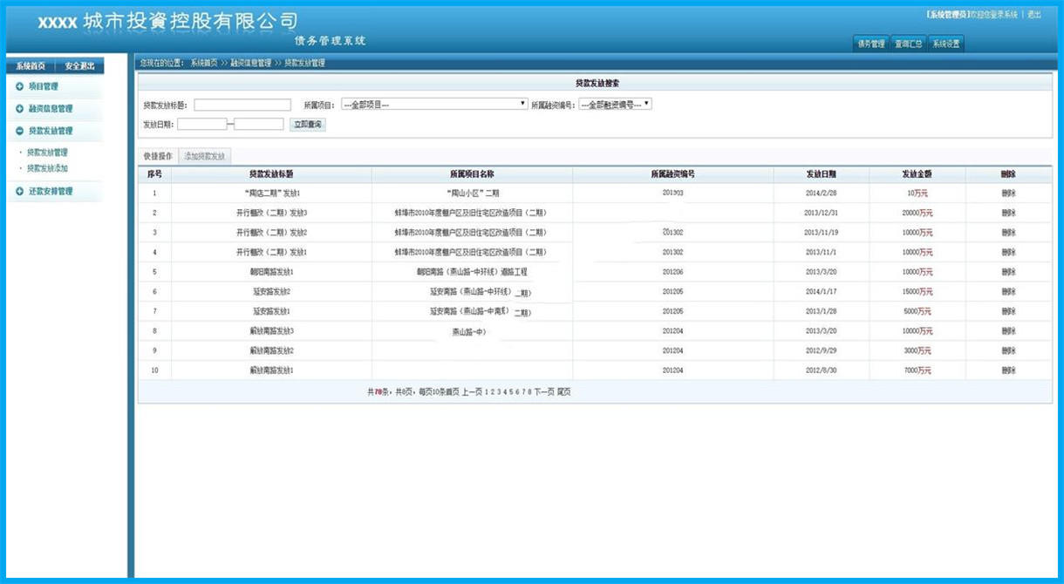This screenshot has width=1064, height=584.
Task: Click 融资信息管理 in the breadcrumb
Action: coord(251,64)
